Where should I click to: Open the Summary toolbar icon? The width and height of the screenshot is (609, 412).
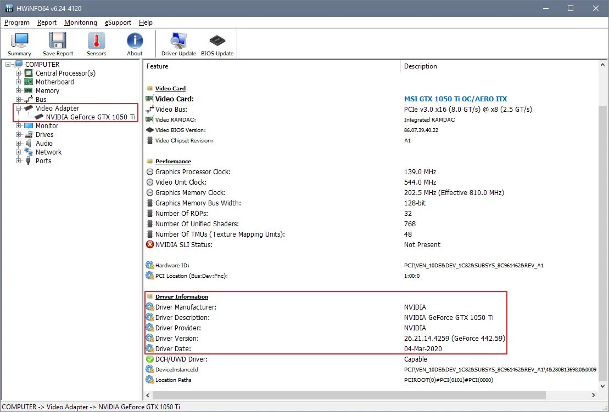(19, 44)
